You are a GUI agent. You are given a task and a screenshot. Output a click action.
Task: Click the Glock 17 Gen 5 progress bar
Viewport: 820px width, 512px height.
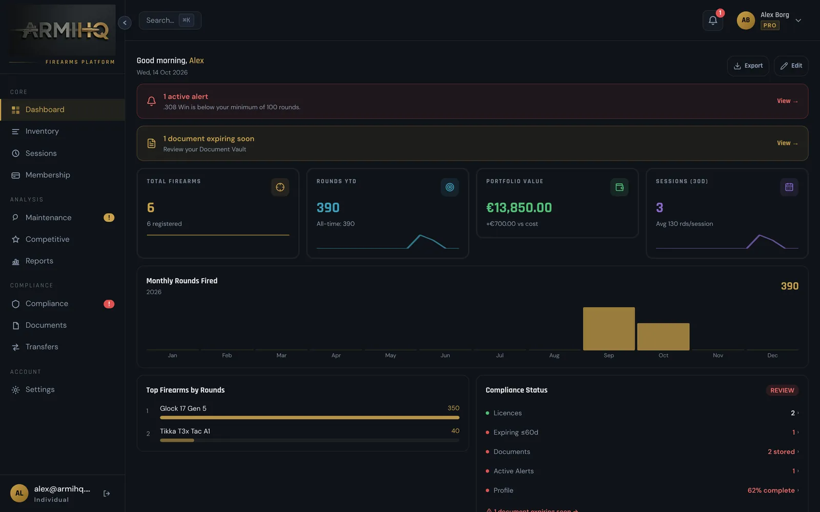tap(310, 418)
